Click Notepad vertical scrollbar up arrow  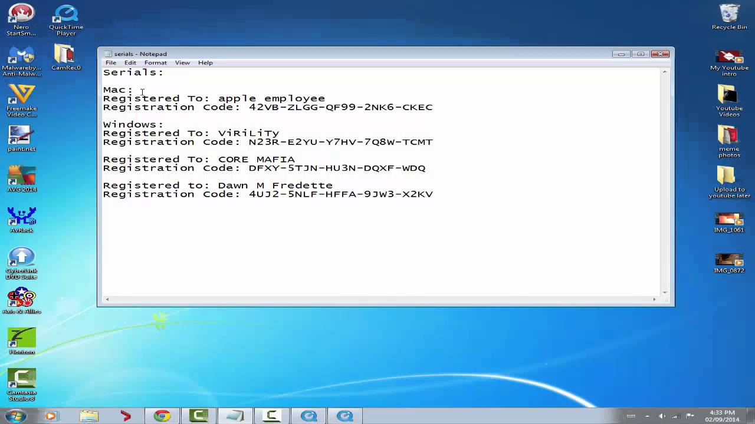pos(665,72)
